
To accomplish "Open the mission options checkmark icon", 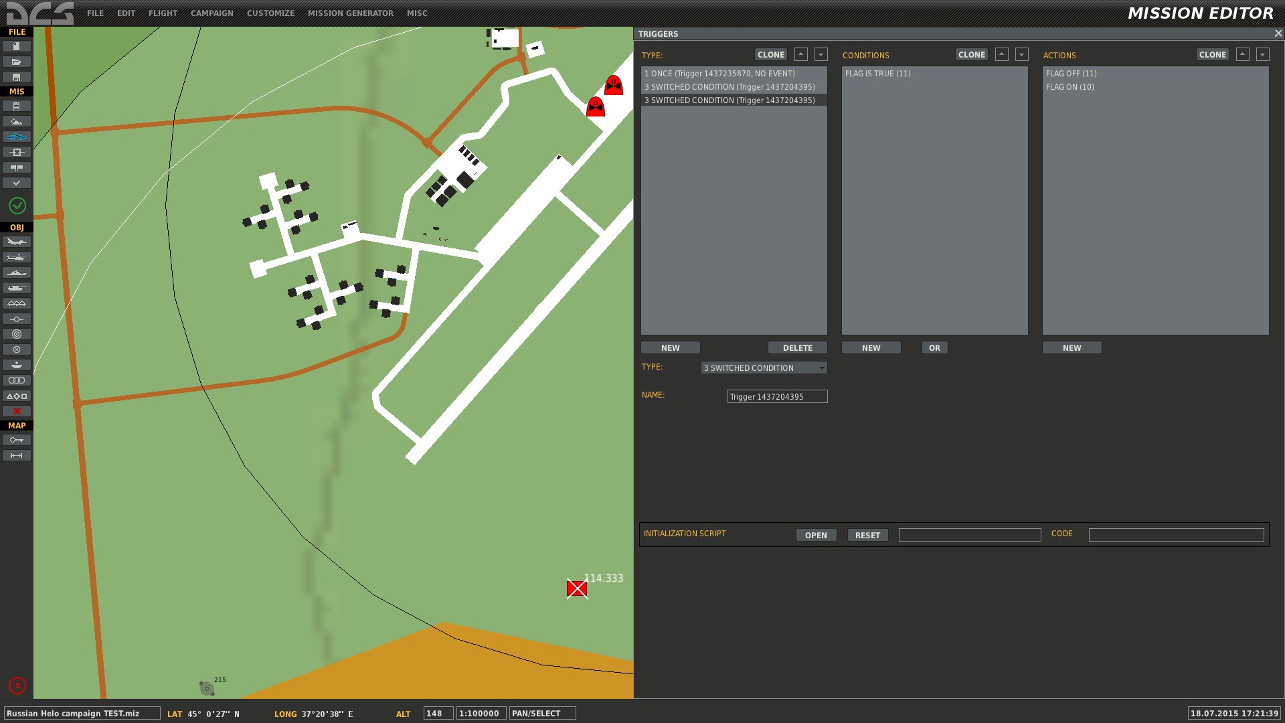I will pyautogui.click(x=17, y=183).
